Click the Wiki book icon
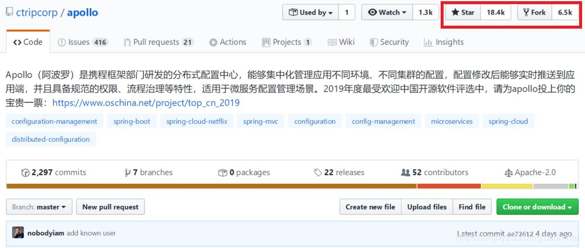This screenshot has height=248, width=585. [332, 42]
